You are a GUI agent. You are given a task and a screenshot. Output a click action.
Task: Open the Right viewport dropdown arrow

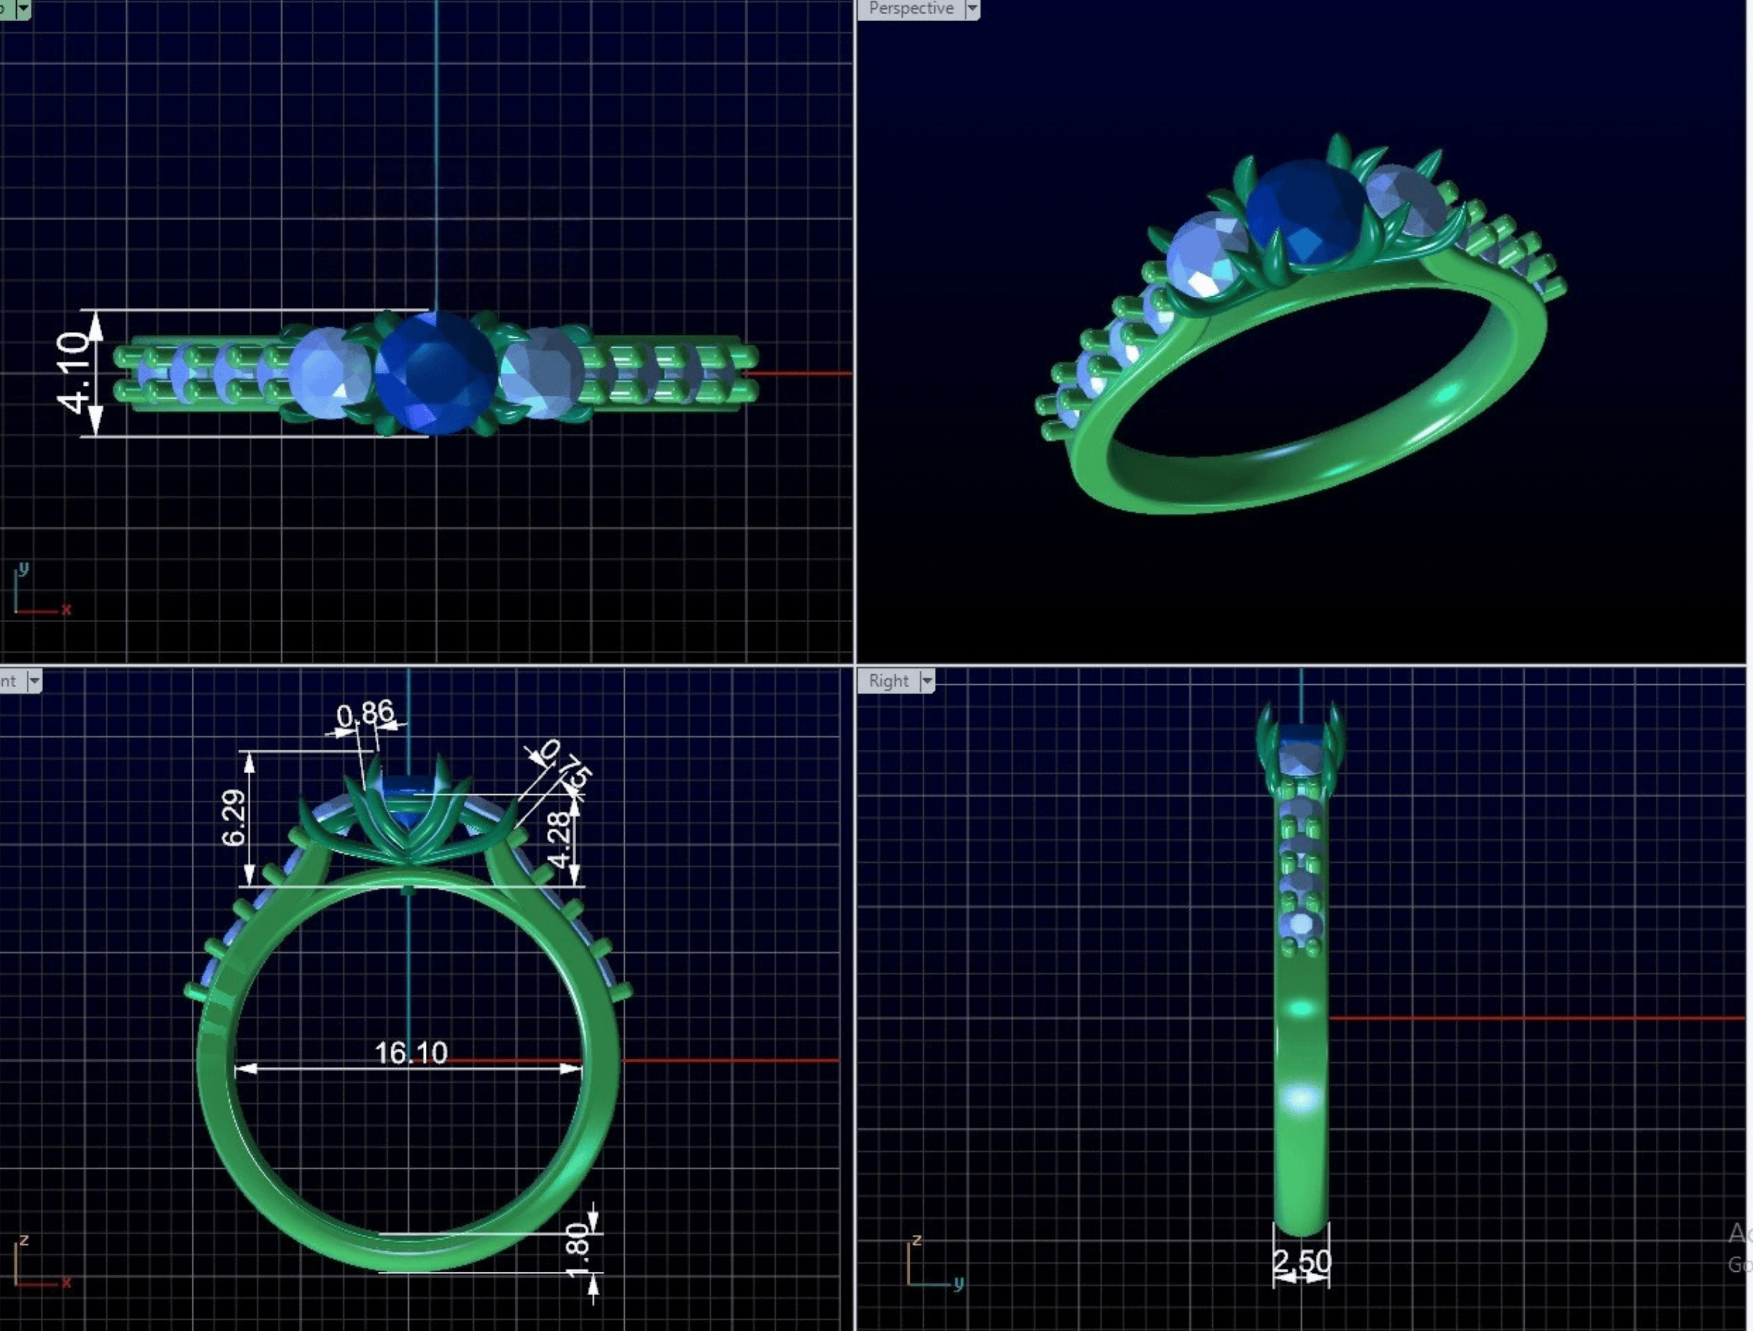click(x=927, y=681)
